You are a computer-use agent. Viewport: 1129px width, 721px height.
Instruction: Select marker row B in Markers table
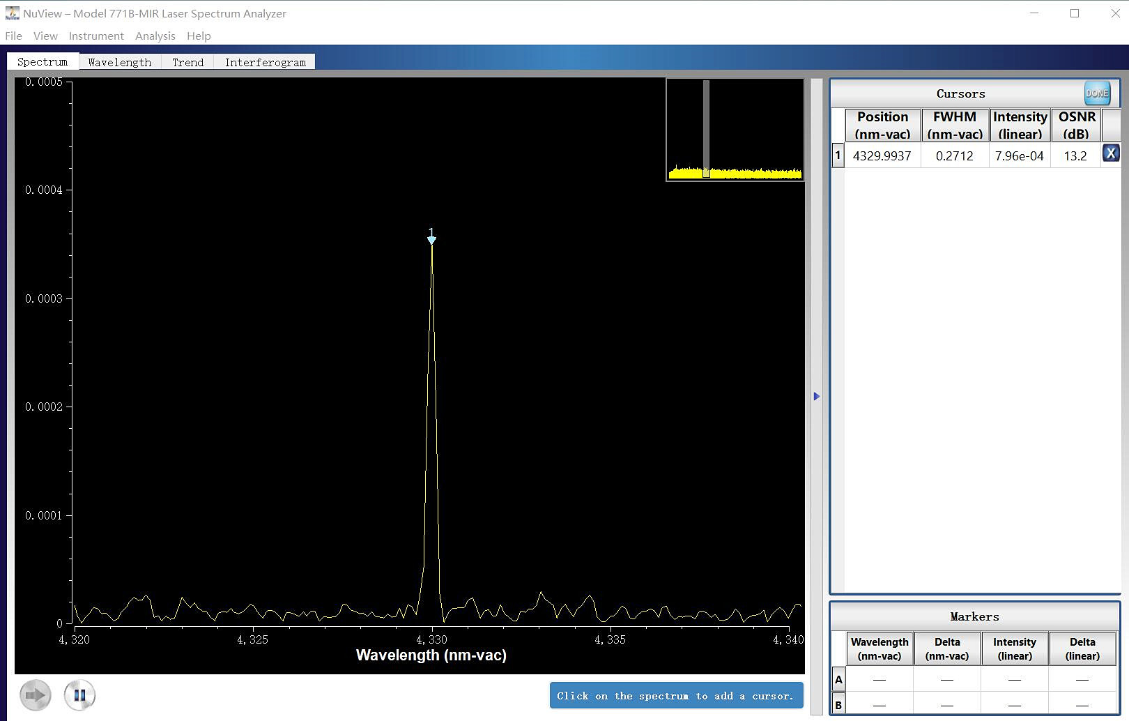[x=838, y=705]
